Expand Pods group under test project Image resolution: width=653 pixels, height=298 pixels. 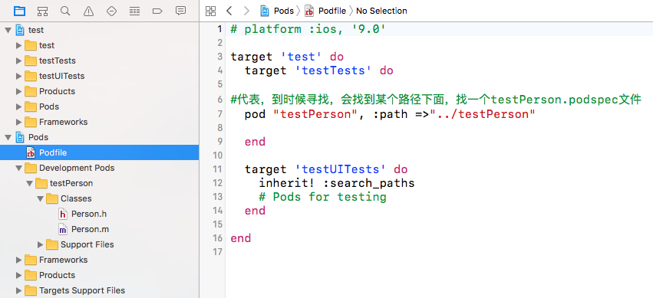coord(18,106)
